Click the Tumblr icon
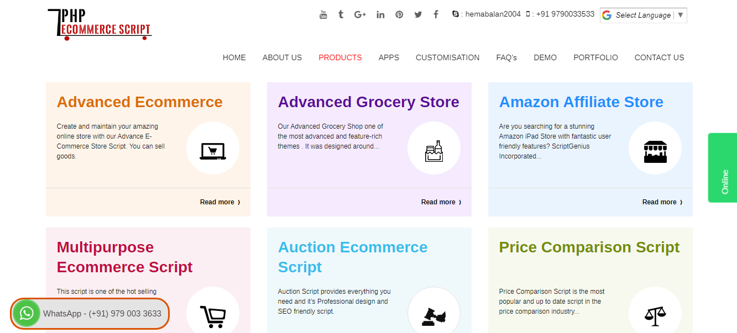This screenshot has width=737, height=333. [341, 14]
